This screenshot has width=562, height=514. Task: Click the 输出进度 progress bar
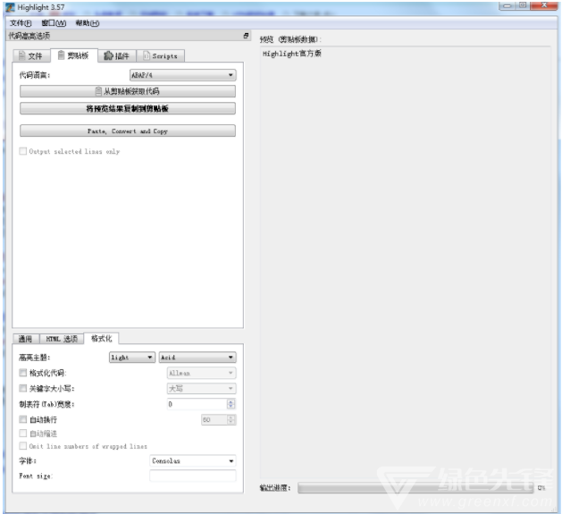click(415, 488)
